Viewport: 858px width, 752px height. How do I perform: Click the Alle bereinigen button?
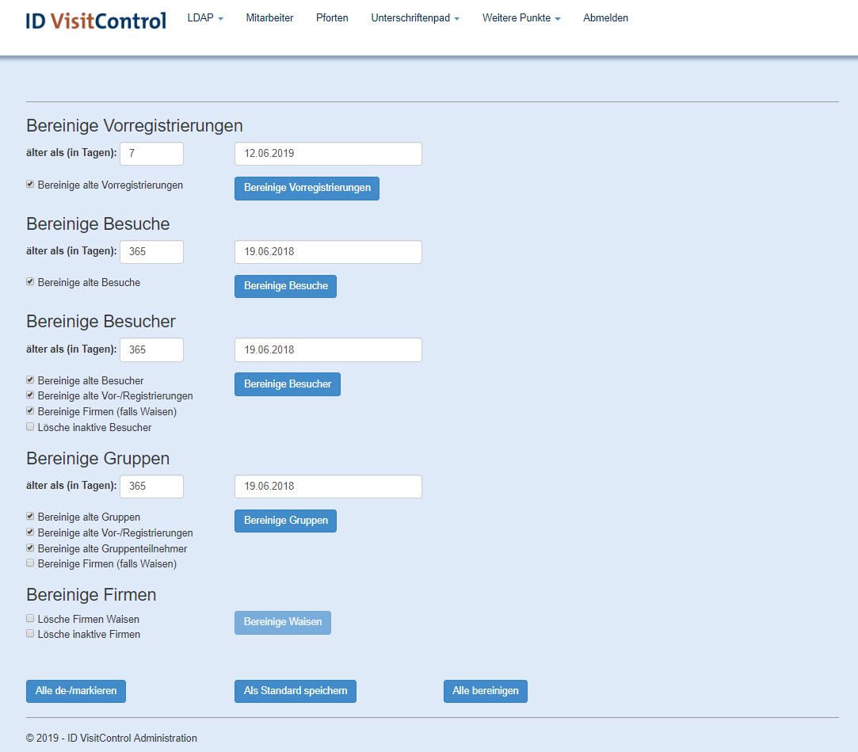(x=485, y=691)
